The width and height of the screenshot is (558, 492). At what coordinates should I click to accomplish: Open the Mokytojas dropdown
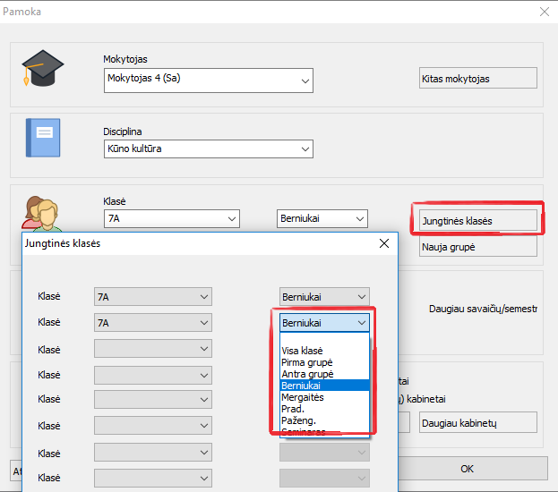pyautogui.click(x=208, y=81)
